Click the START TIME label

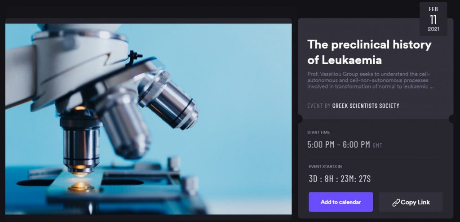pos(318,133)
